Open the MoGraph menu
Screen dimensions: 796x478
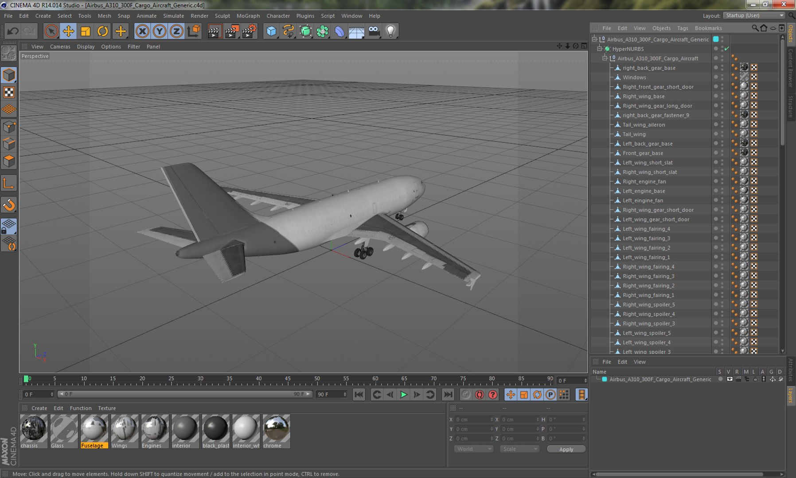(x=248, y=16)
